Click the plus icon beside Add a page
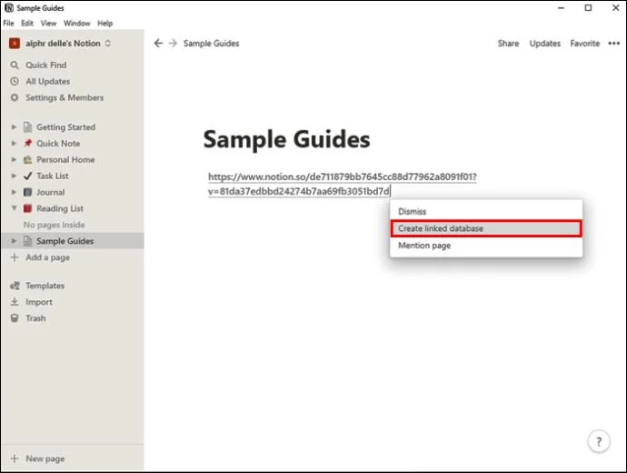The height and width of the screenshot is (473, 627). pos(15,257)
